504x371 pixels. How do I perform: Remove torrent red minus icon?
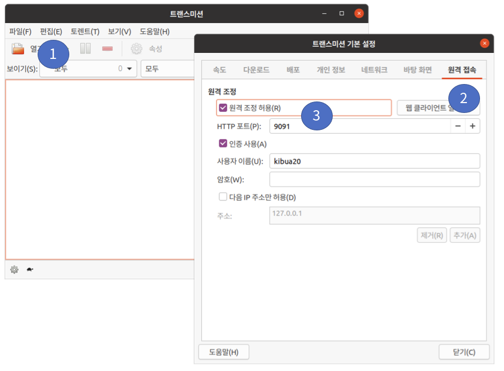[x=107, y=49]
